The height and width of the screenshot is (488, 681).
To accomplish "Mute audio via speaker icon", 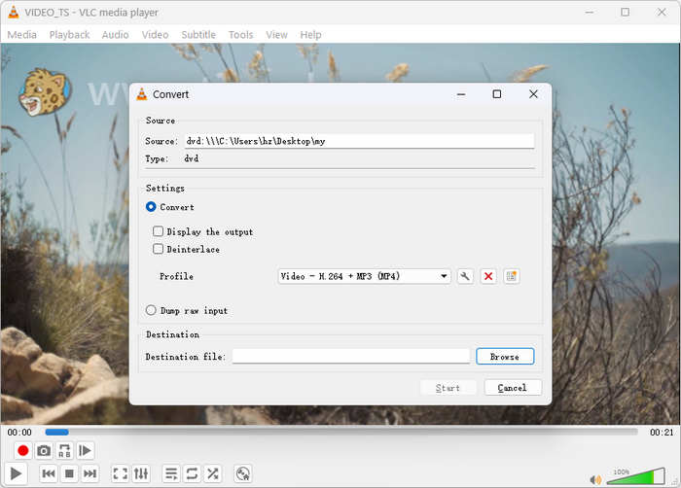I will tap(595, 479).
